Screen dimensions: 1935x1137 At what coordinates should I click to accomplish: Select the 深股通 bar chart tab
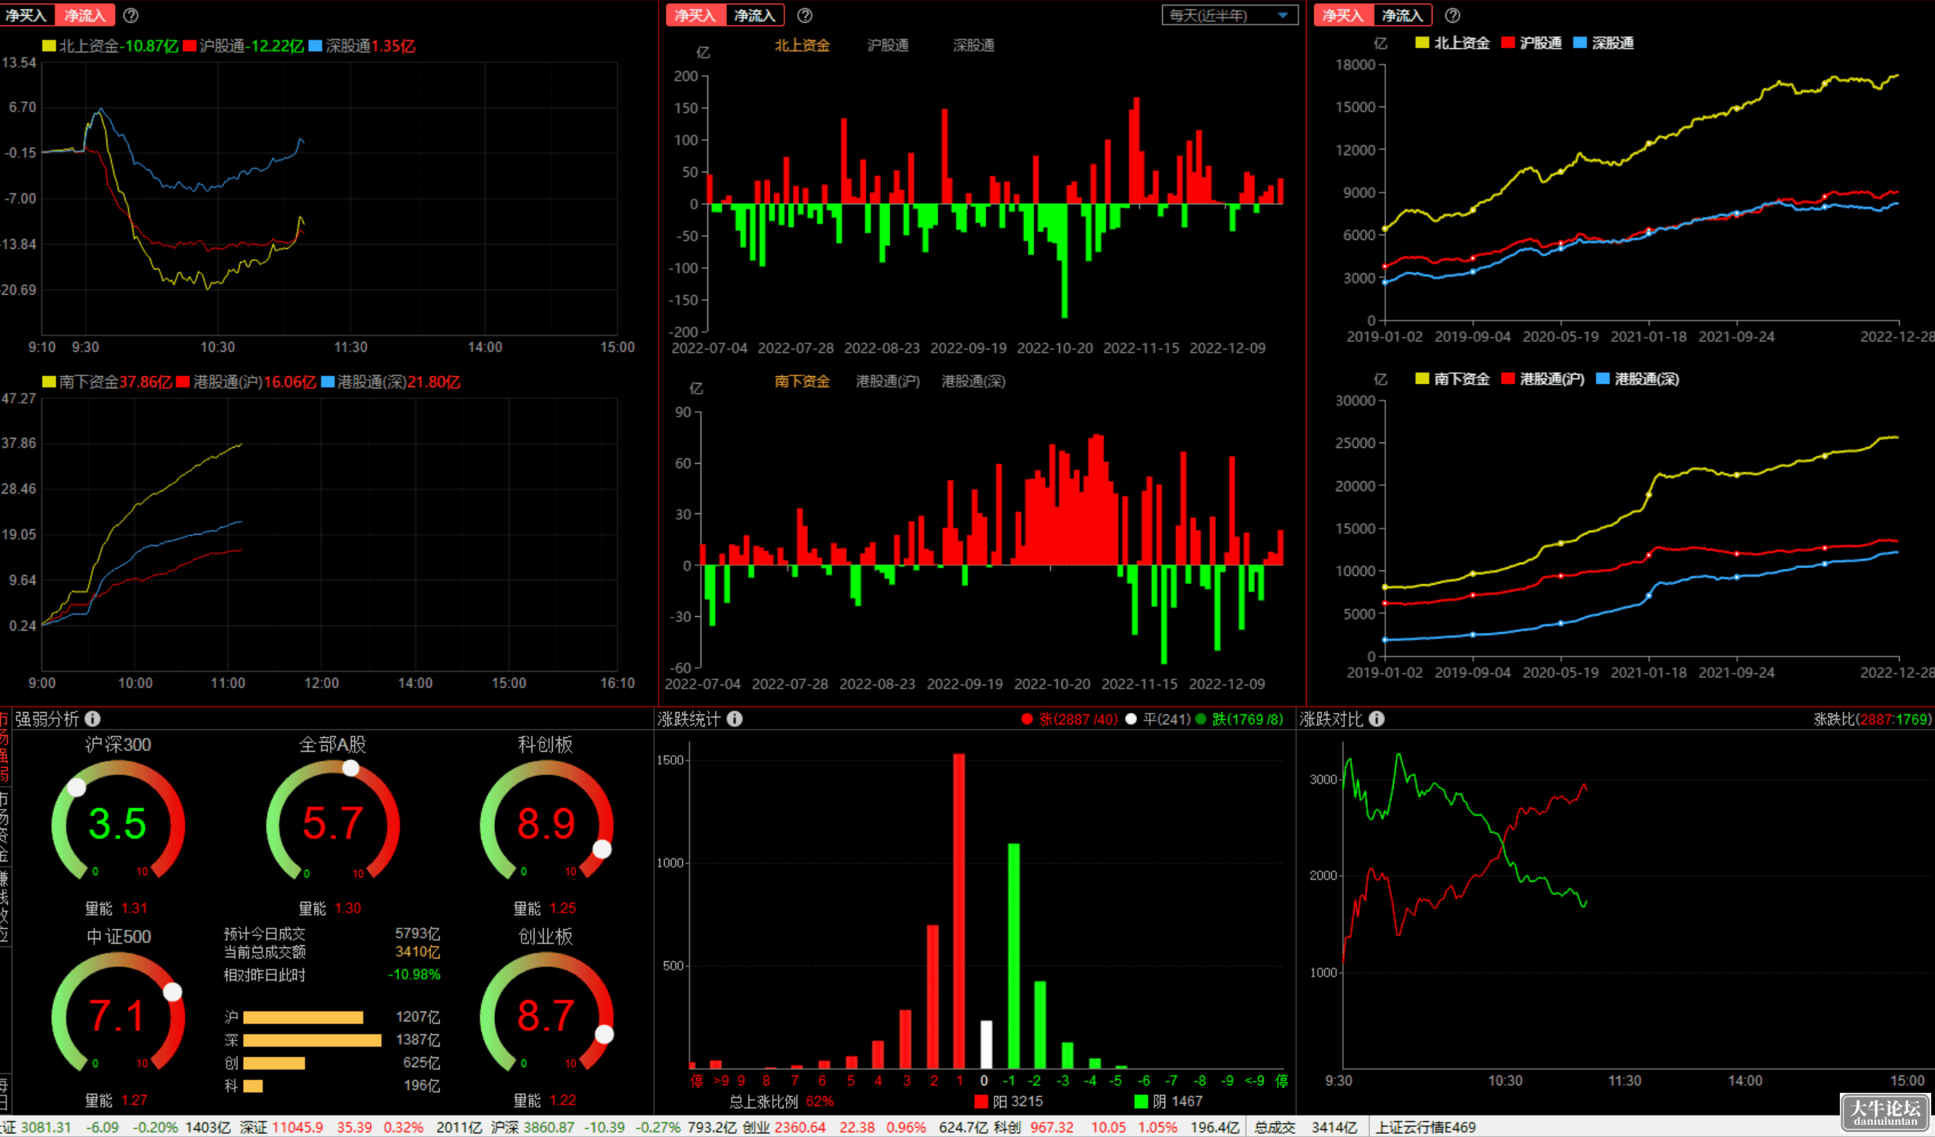point(974,45)
